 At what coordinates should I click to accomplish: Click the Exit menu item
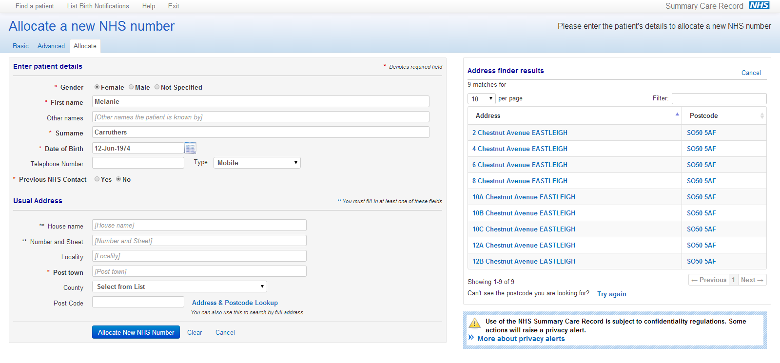(x=174, y=6)
